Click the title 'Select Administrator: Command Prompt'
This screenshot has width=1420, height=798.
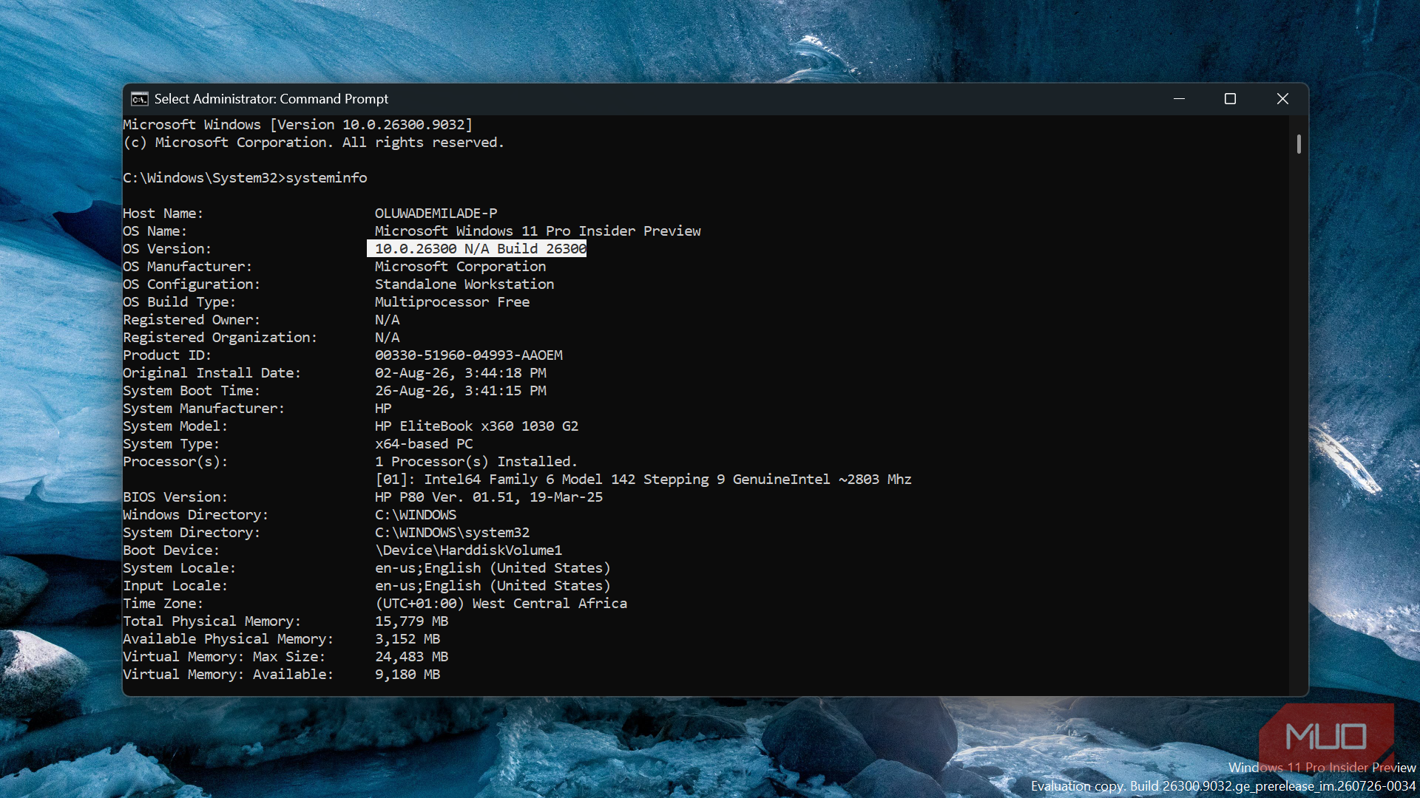(x=271, y=99)
